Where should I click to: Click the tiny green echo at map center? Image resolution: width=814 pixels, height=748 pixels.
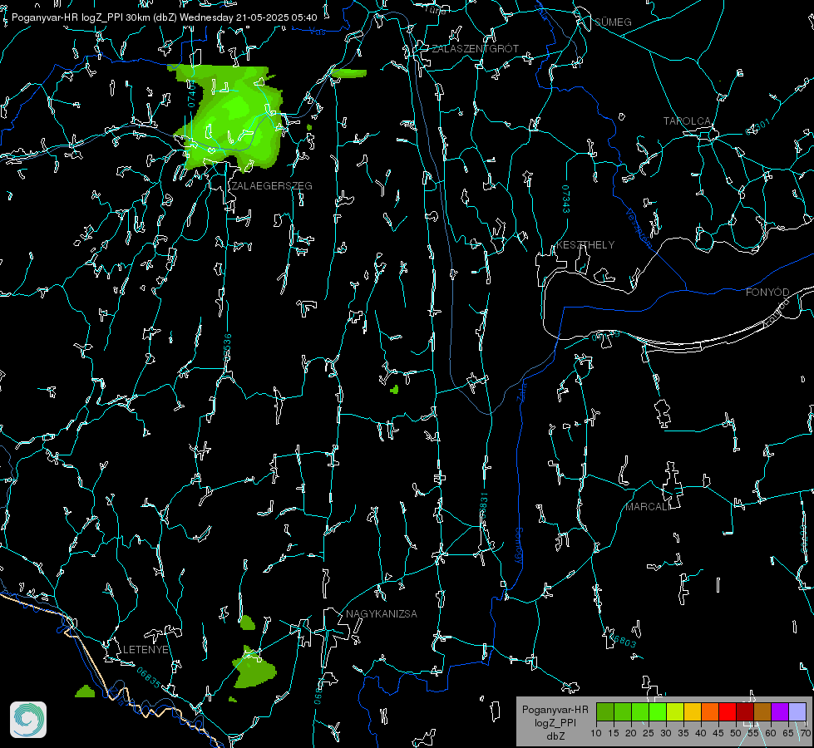click(395, 389)
